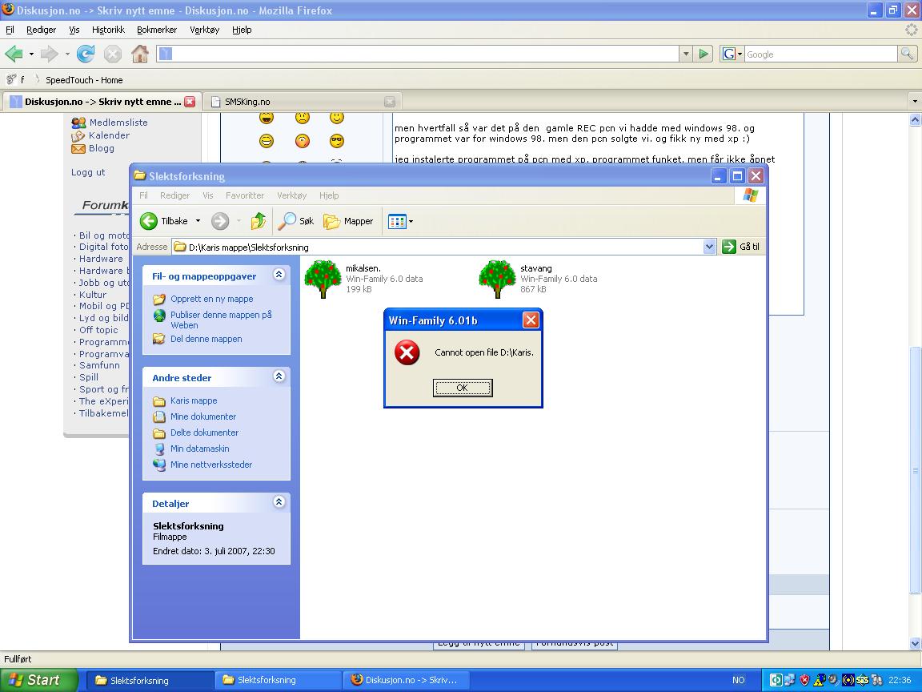The width and height of the screenshot is (922, 692).
Task: Click Firefox page vertical scrollbar
Action: (915, 471)
